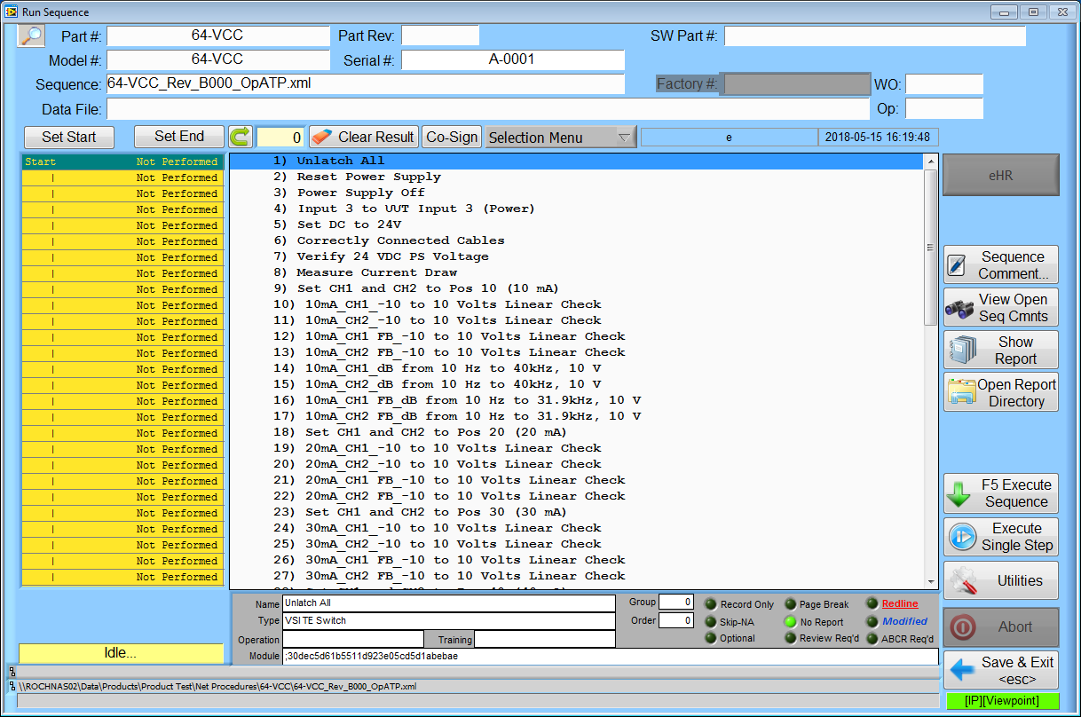Open the Show Report button
Viewport: 1081px width, 717px height.
(x=1001, y=350)
